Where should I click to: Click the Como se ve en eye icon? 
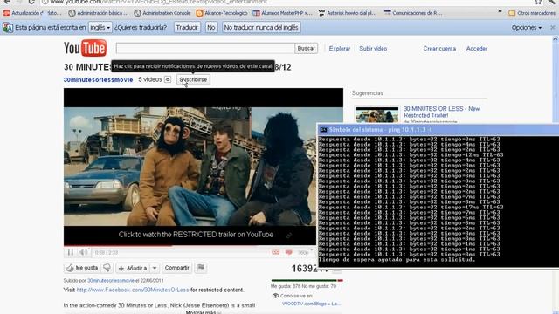pyautogui.click(x=275, y=296)
